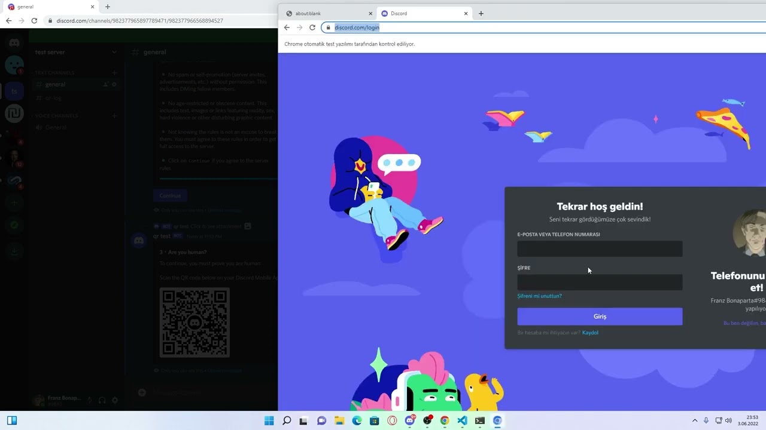Click the Kaydol register link
Image resolution: width=766 pixels, height=430 pixels.
(x=590, y=333)
